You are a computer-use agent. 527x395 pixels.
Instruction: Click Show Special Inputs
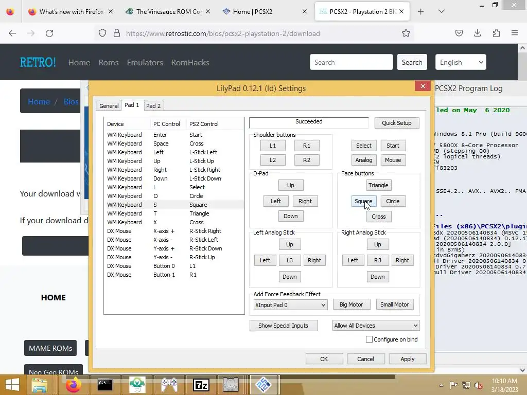284,326
